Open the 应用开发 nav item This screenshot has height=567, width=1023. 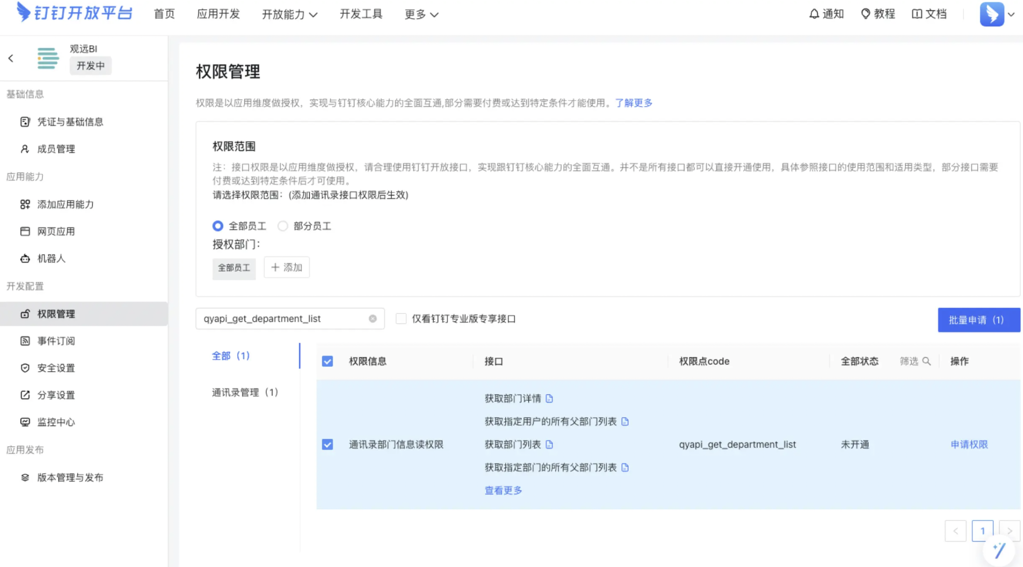point(218,14)
